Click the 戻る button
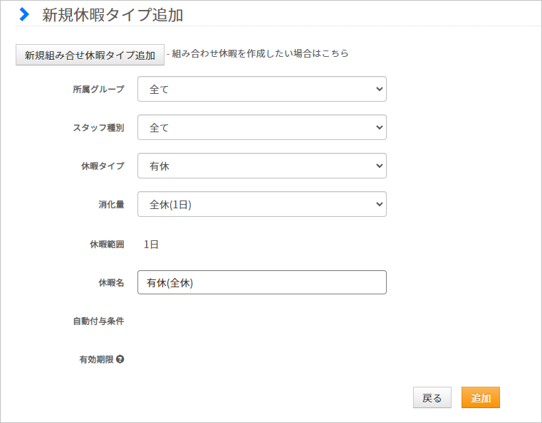This screenshot has width=542, height=423. (432, 397)
